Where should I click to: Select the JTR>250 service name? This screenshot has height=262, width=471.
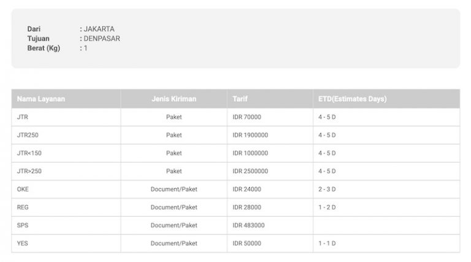tap(29, 171)
